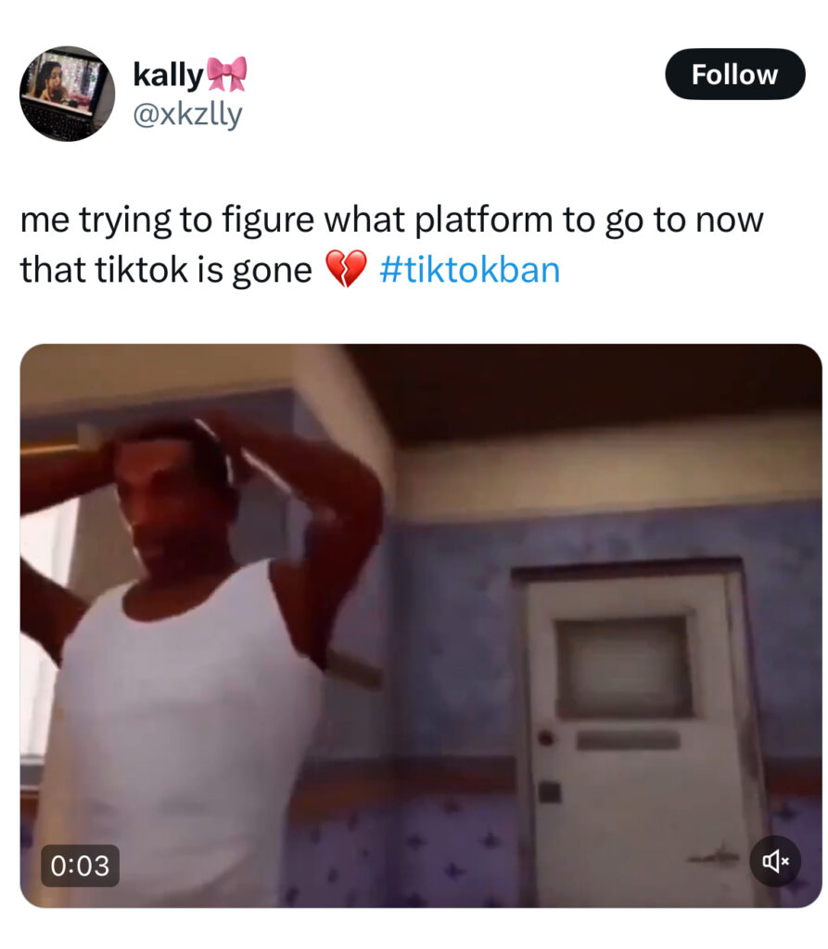This screenshot has width=828, height=949.
Task: Click the pink ribbon emoji beside kally
Action: point(227,74)
